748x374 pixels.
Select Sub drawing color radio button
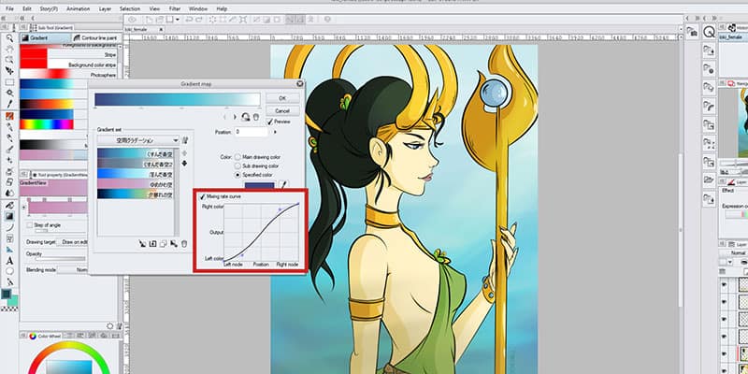click(237, 166)
